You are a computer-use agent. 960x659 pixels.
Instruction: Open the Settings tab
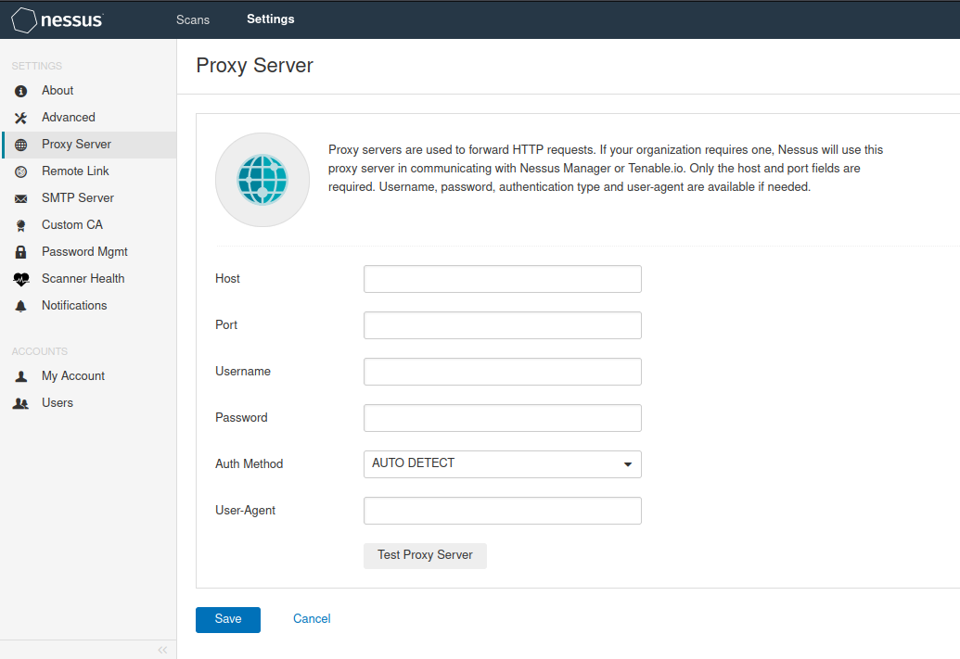pyautogui.click(x=271, y=19)
